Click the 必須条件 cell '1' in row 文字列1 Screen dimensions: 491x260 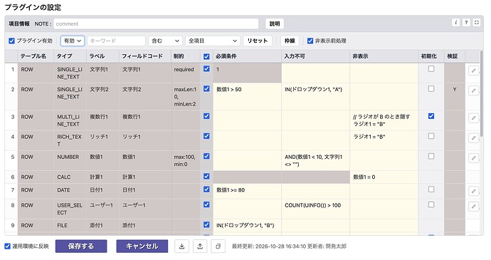[x=248, y=73]
